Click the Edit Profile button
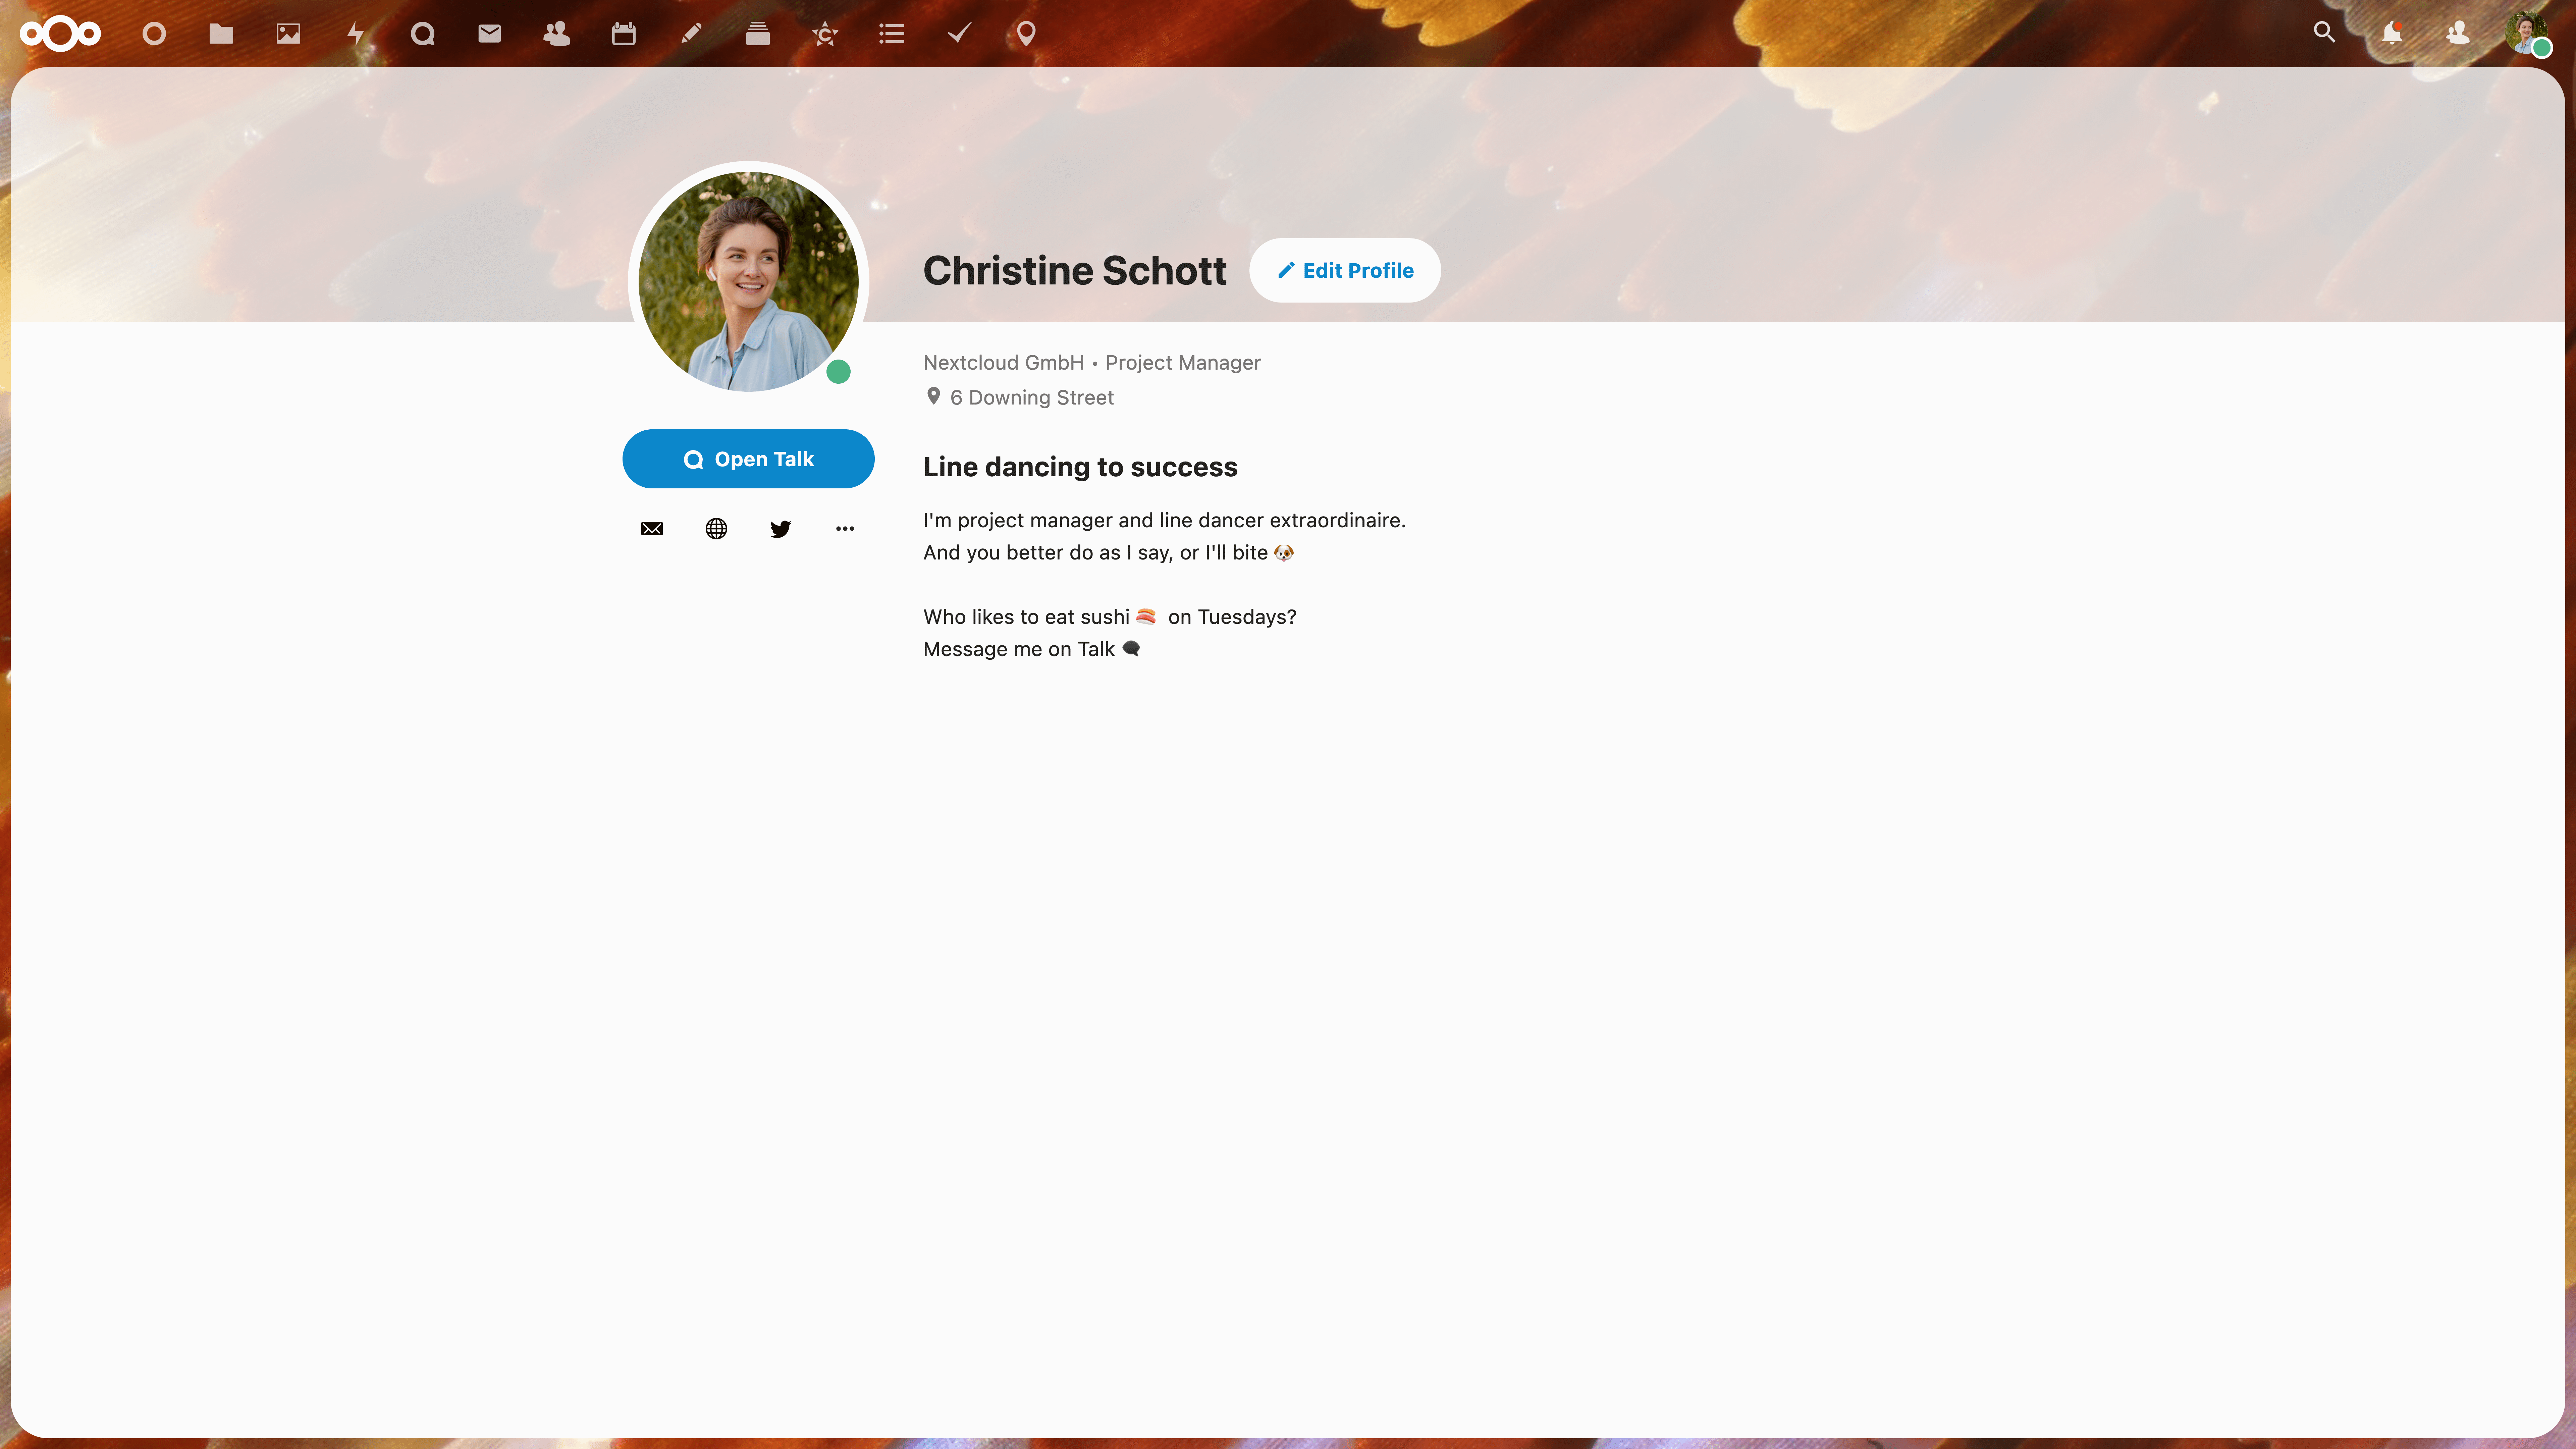2576x1449 pixels. pos(1345,270)
